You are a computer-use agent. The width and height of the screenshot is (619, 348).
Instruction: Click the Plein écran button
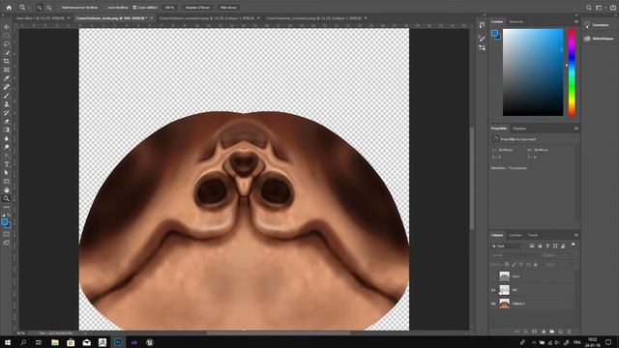click(228, 8)
